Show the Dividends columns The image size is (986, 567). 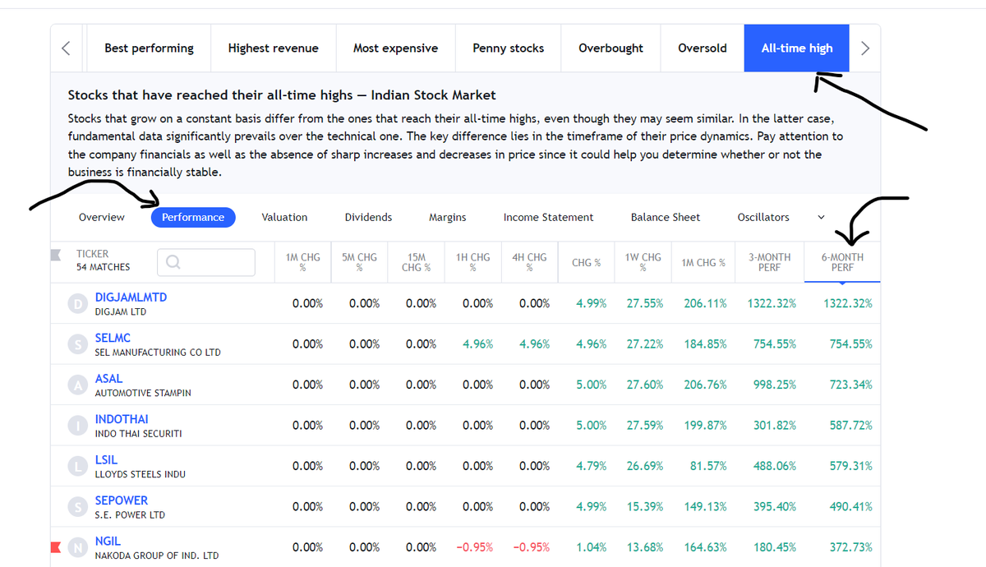(x=368, y=217)
